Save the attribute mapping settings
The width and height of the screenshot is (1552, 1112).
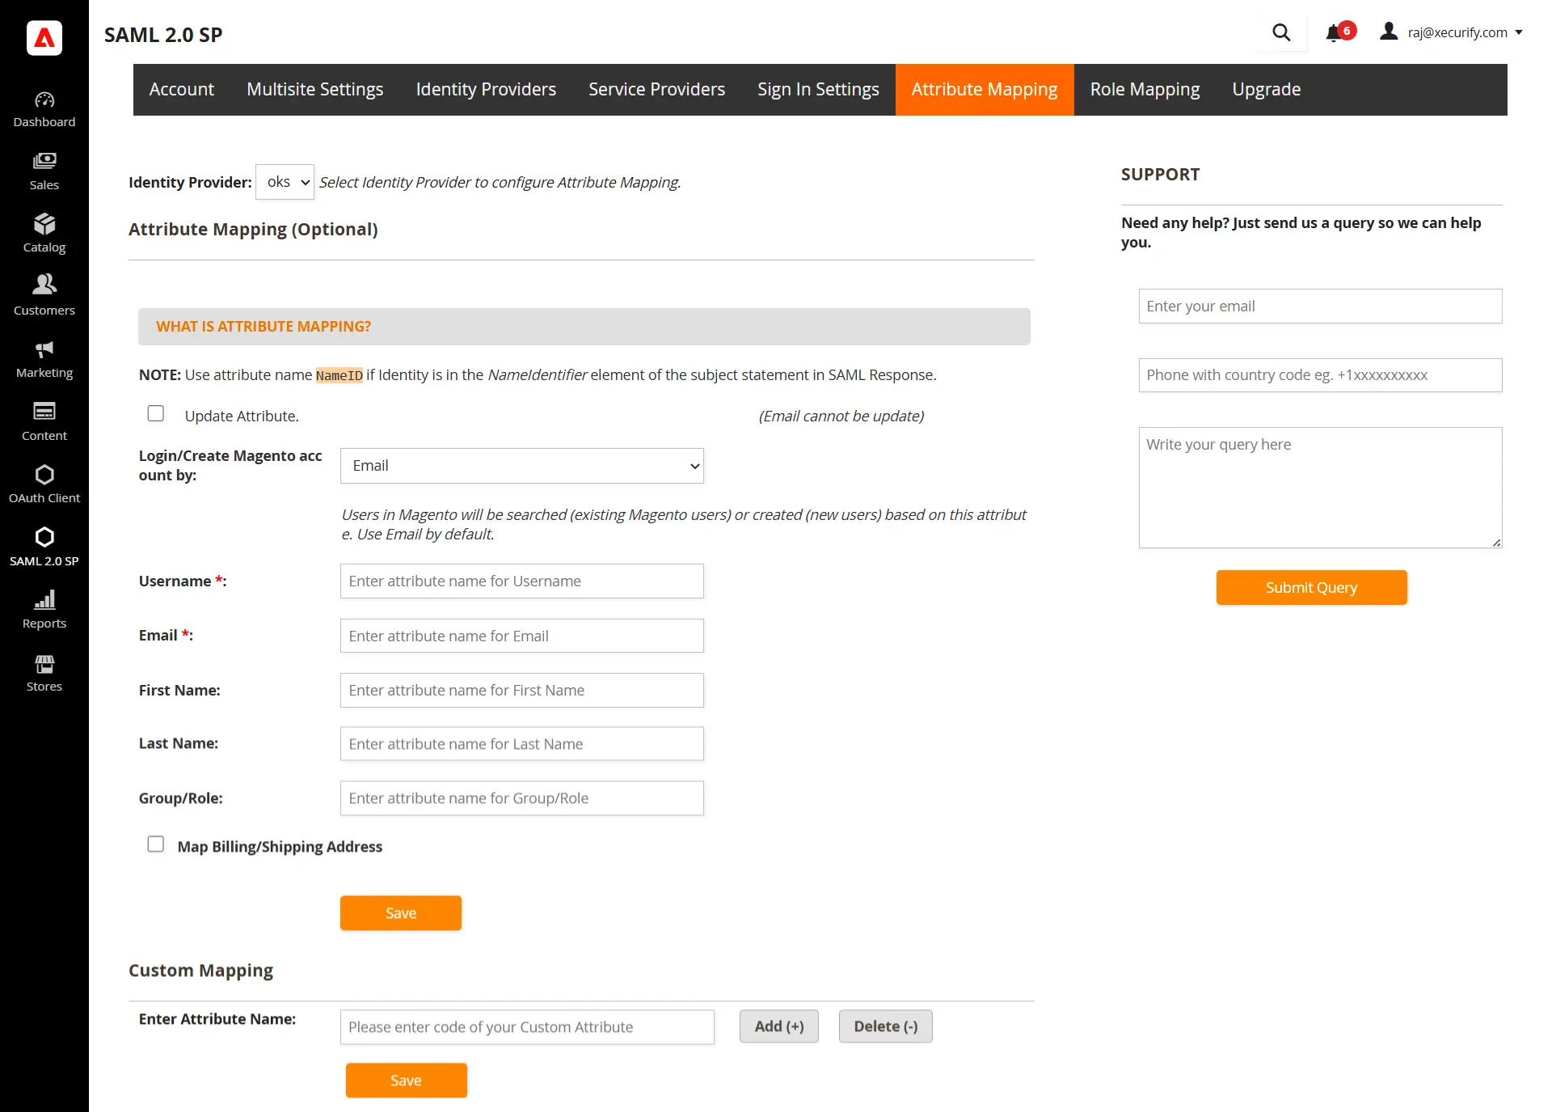(x=401, y=913)
